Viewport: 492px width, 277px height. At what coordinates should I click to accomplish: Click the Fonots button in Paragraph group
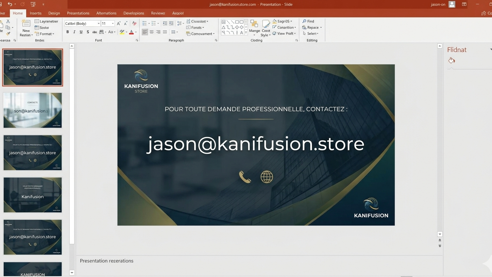pos(195,27)
